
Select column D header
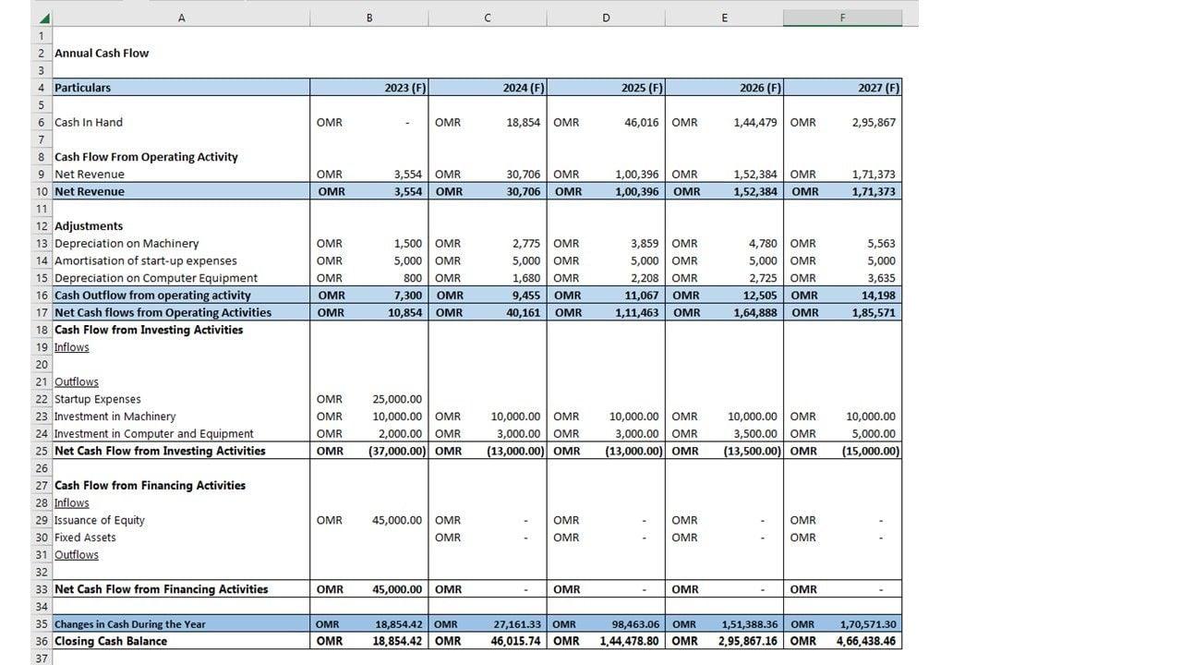click(606, 18)
